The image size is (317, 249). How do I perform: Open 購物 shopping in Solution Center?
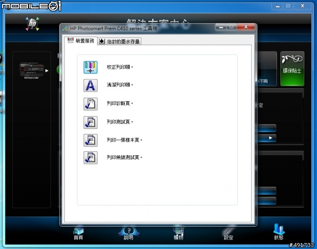pyautogui.click(x=178, y=234)
